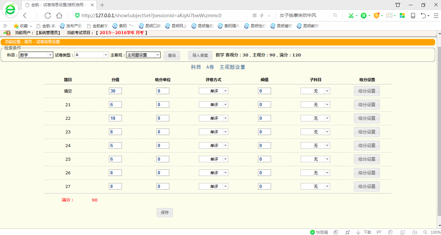Open the colorful apps grid icon
The height and width of the screenshot is (235, 441).
pos(402,16)
